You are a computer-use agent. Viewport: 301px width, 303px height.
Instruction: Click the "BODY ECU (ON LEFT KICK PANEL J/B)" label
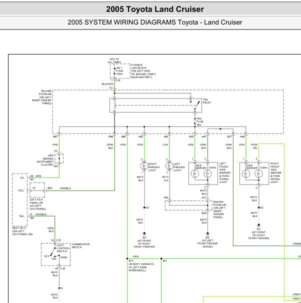click(22, 231)
